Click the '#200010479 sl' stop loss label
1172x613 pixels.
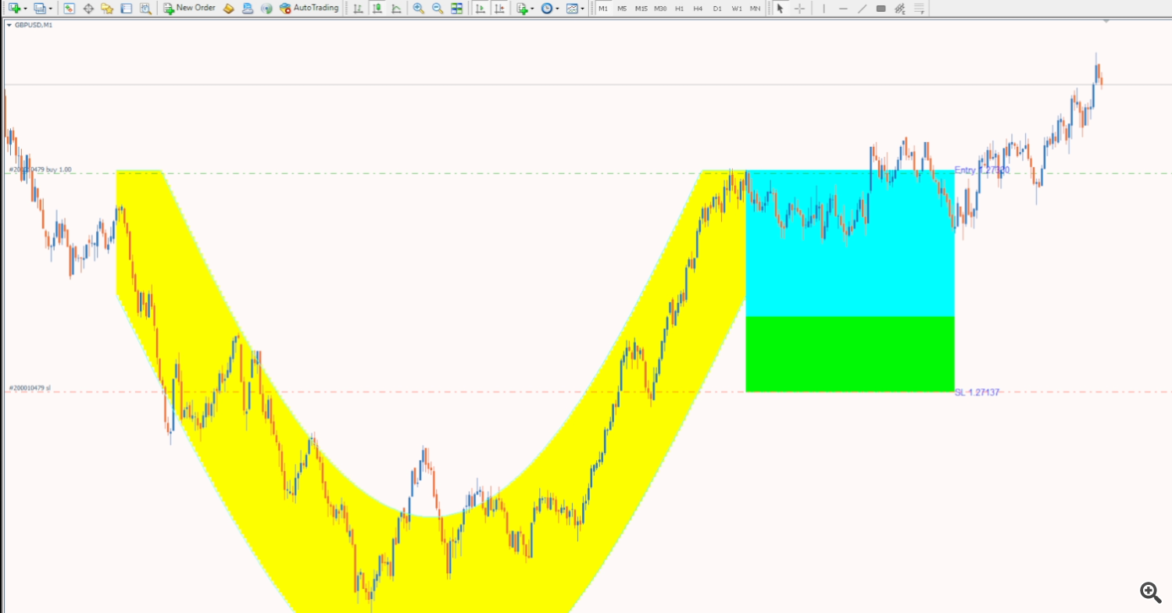[30, 387]
